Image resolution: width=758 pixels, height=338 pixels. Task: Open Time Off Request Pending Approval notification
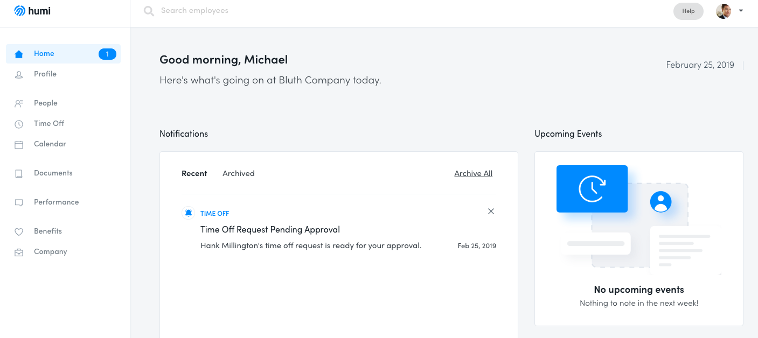coord(270,229)
